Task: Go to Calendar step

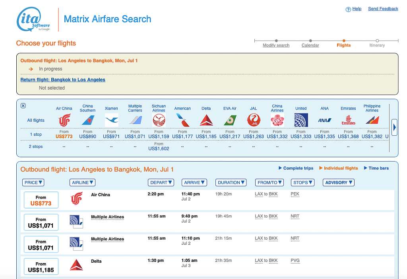Action: [x=310, y=45]
